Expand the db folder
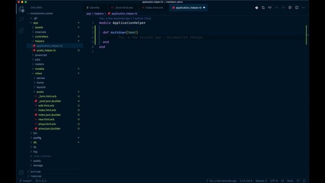 click(35, 142)
